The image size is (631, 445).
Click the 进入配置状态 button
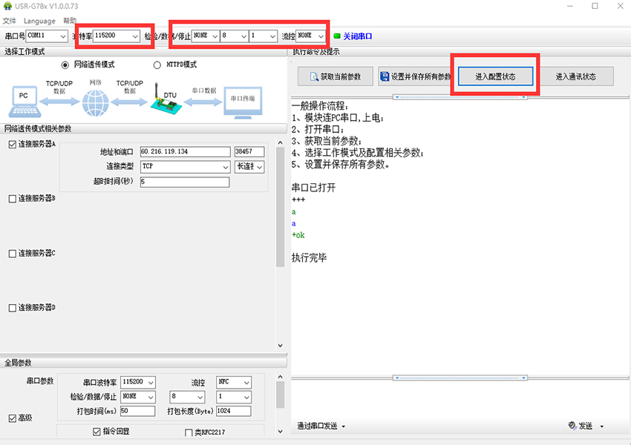495,76
